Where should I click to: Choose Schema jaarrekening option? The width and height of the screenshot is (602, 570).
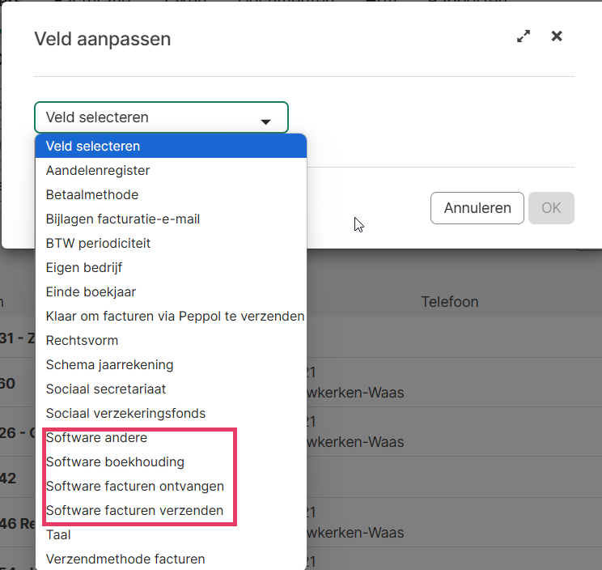[x=110, y=365]
